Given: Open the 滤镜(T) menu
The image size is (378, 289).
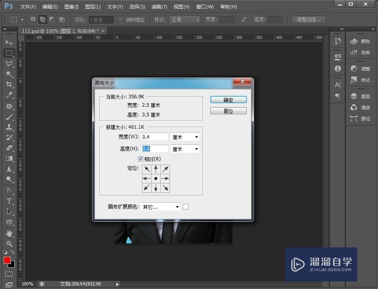Looking at the screenshot, I should (x=159, y=7).
